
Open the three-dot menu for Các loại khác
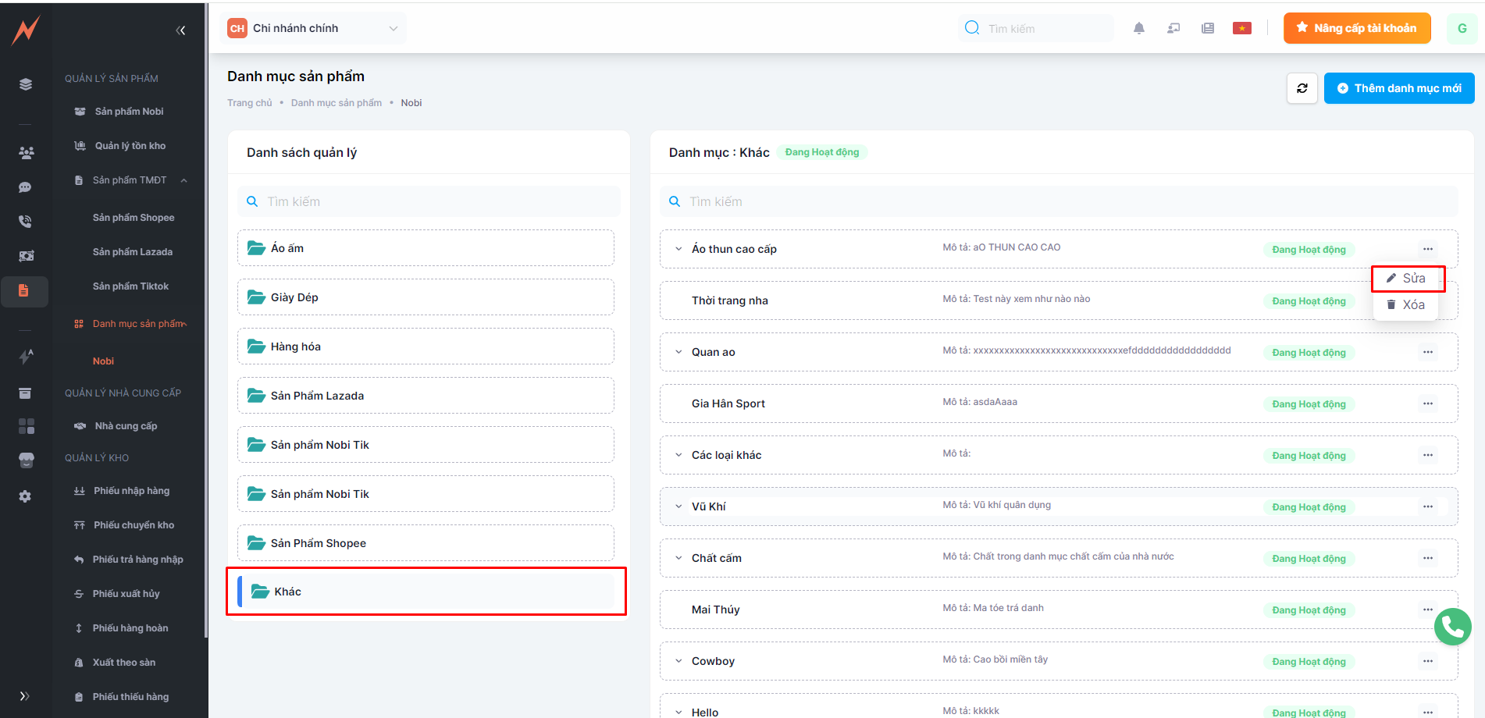pyautogui.click(x=1428, y=455)
